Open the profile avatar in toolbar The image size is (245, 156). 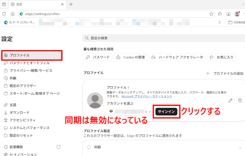click(237, 14)
